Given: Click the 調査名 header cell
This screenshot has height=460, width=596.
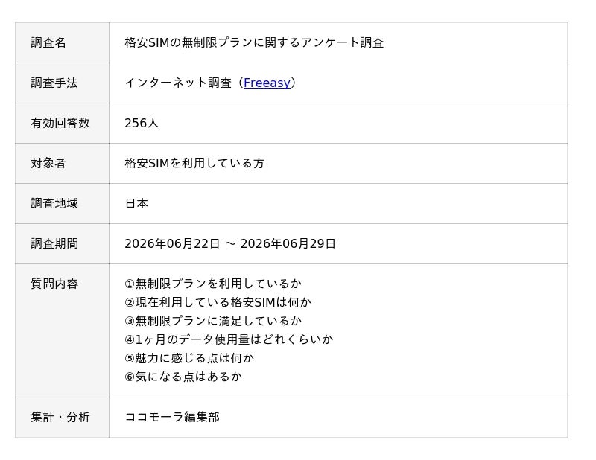Looking at the screenshot, I should (62, 42).
